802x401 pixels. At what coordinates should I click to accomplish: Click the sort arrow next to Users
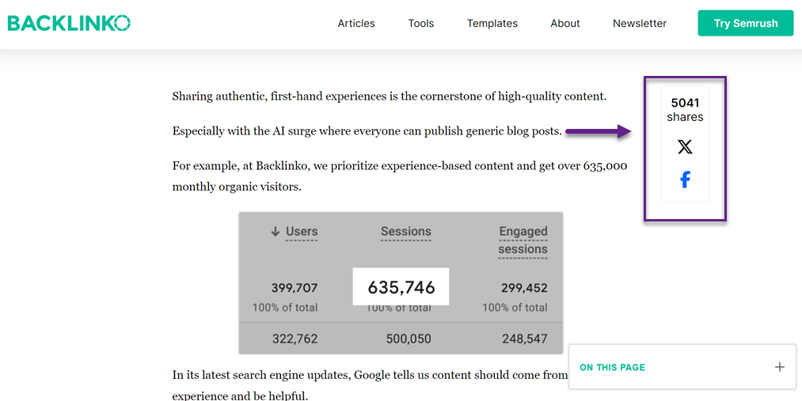pyautogui.click(x=275, y=232)
